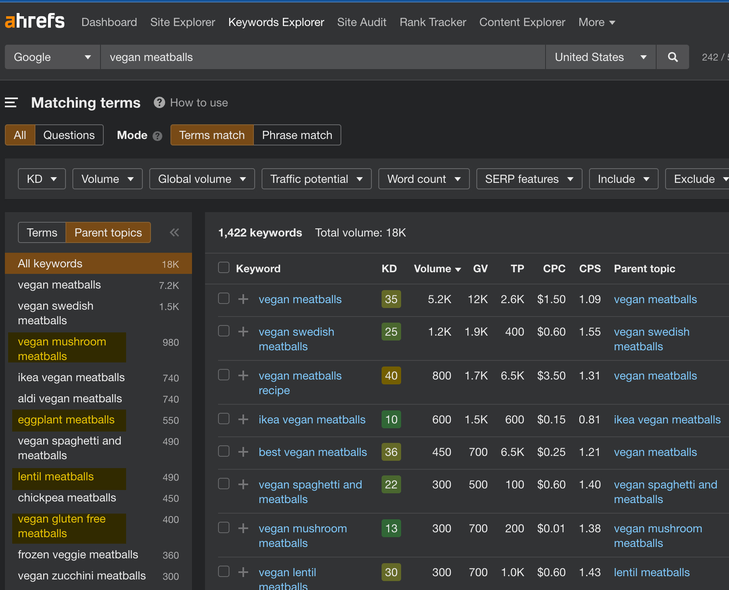Click inside the keyword search input field
Viewport: 729px width, 590px height.
(x=321, y=57)
